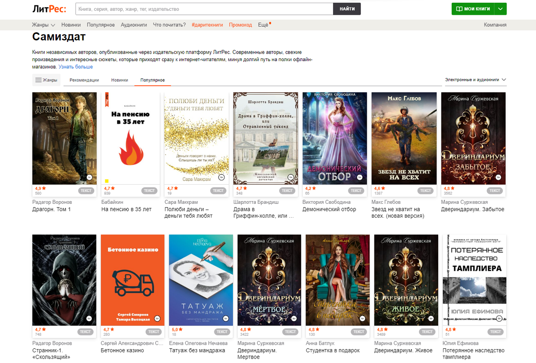Open Что почитать? menu item
The image size is (536, 363).
[x=169, y=25]
